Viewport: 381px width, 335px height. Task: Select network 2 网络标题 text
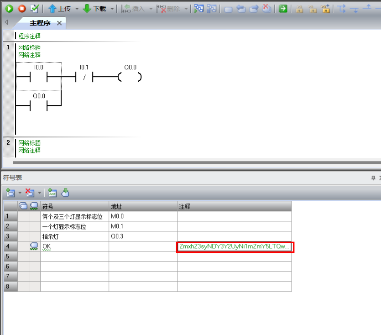[29, 143]
